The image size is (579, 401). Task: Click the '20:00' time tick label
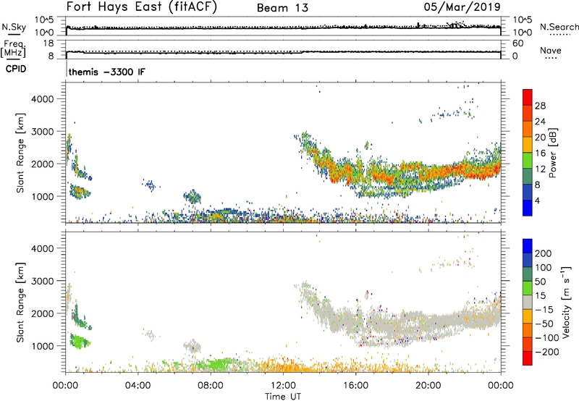pyautogui.click(x=428, y=386)
